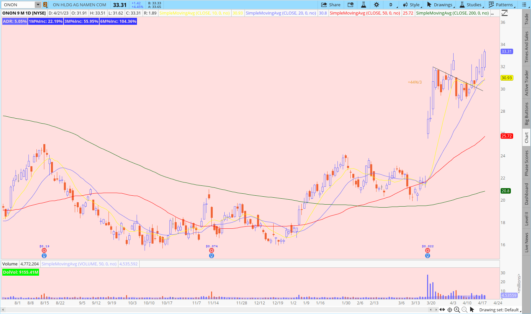Open the Dashboard side tab

point(526,194)
